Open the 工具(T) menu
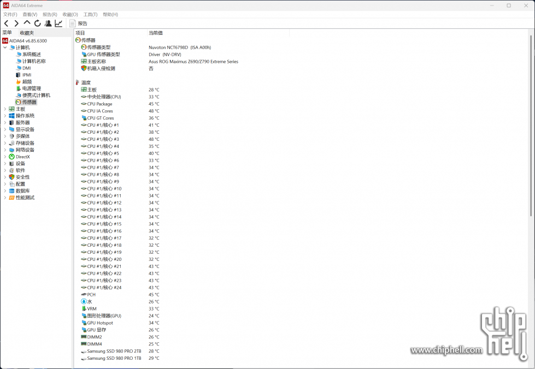 (x=90, y=14)
